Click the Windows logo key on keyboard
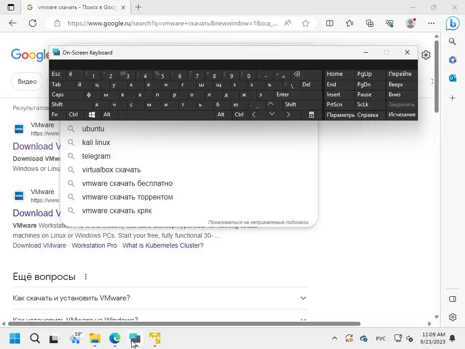 [92, 115]
